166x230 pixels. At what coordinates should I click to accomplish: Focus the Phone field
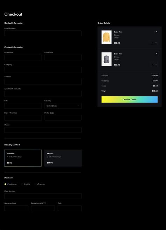tap(43, 130)
